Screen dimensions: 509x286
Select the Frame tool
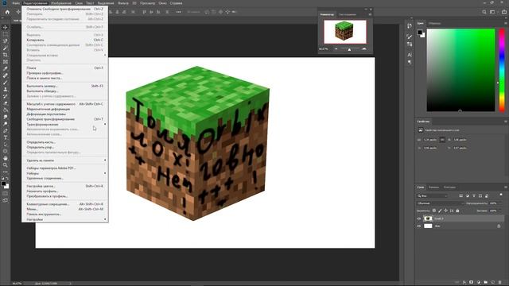[x=6, y=62]
